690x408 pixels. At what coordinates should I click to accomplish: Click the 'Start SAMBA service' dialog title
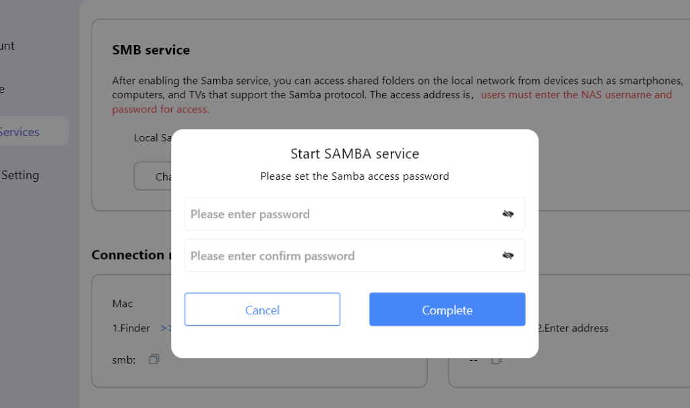[x=354, y=154]
